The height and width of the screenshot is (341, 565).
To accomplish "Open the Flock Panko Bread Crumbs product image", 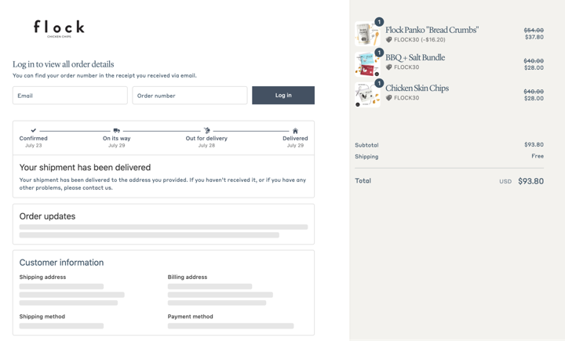I will click(367, 34).
